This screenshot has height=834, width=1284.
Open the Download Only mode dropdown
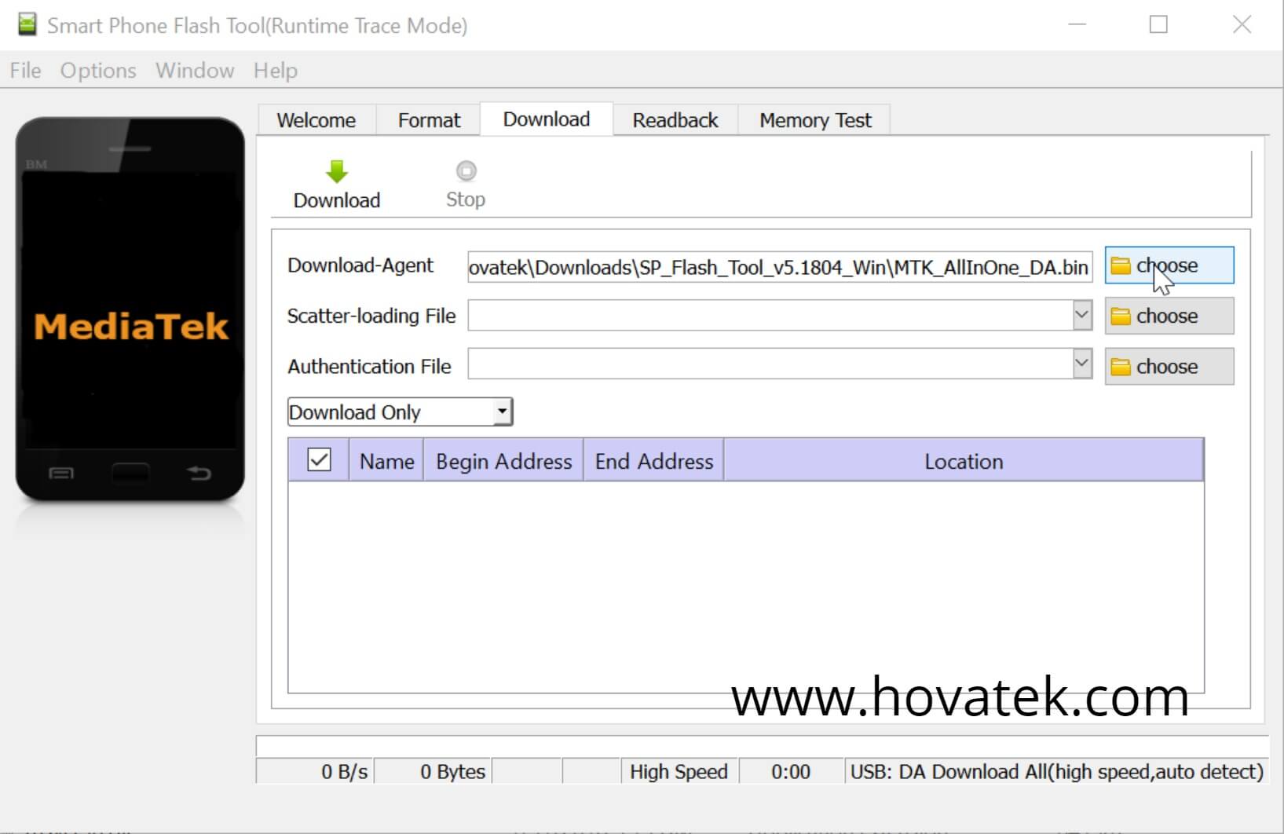pyautogui.click(x=502, y=412)
